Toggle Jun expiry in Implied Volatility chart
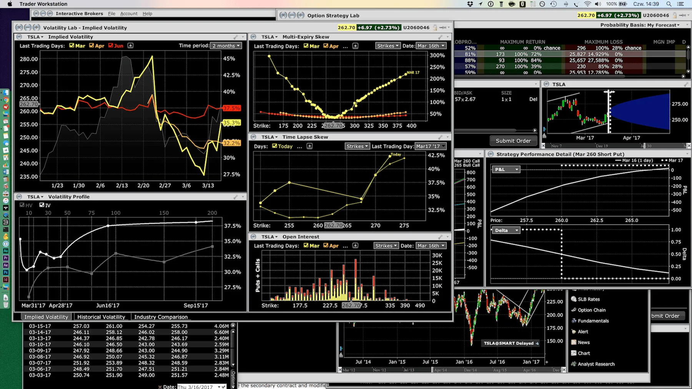This screenshot has width=692, height=389. 111,45
